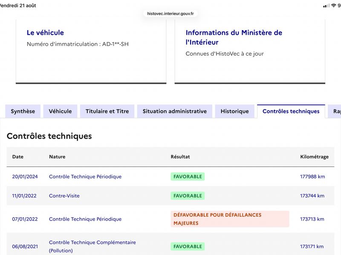Click the 'Vendredi 21 août' date in status bar
The image size is (341, 255).
18,6
